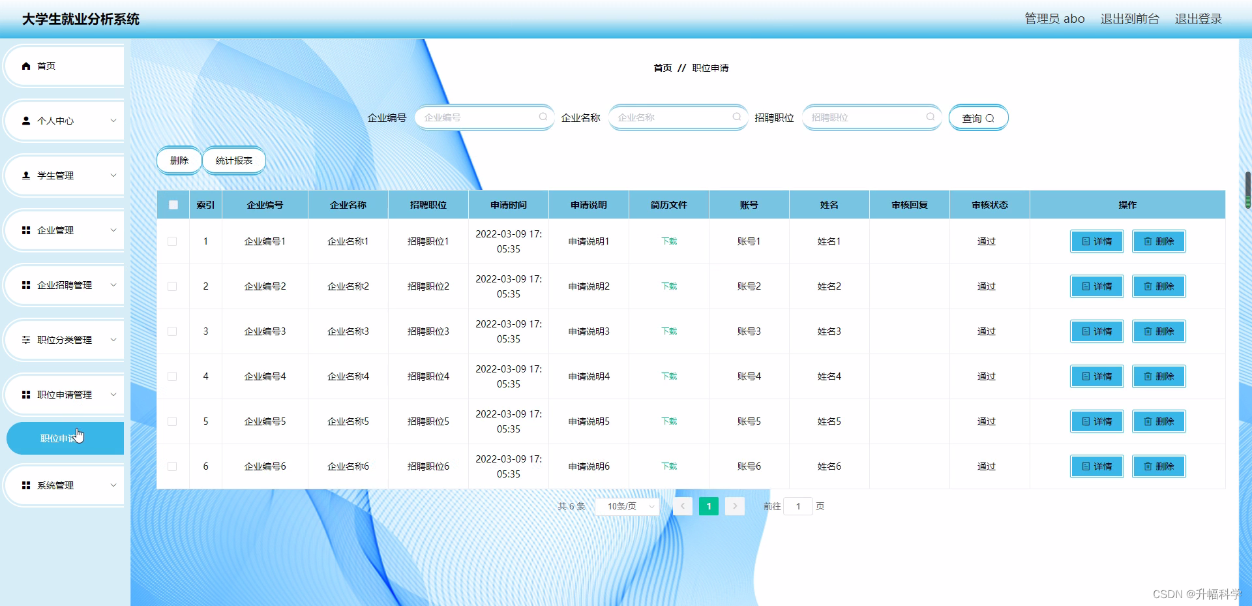Click the trash icon on last row 删除 button
Viewport: 1252px width, 606px height.
click(x=1147, y=466)
